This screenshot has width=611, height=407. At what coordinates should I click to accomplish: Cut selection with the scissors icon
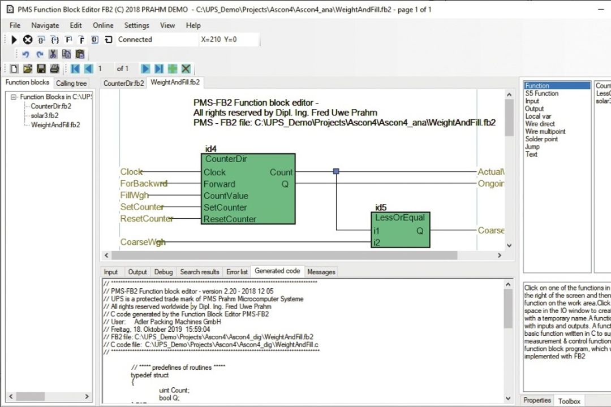click(x=53, y=54)
